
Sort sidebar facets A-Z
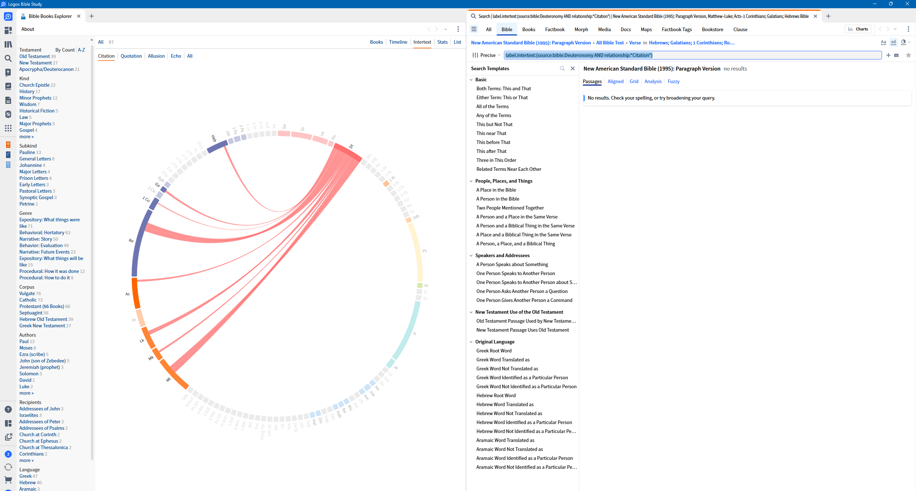pos(82,50)
